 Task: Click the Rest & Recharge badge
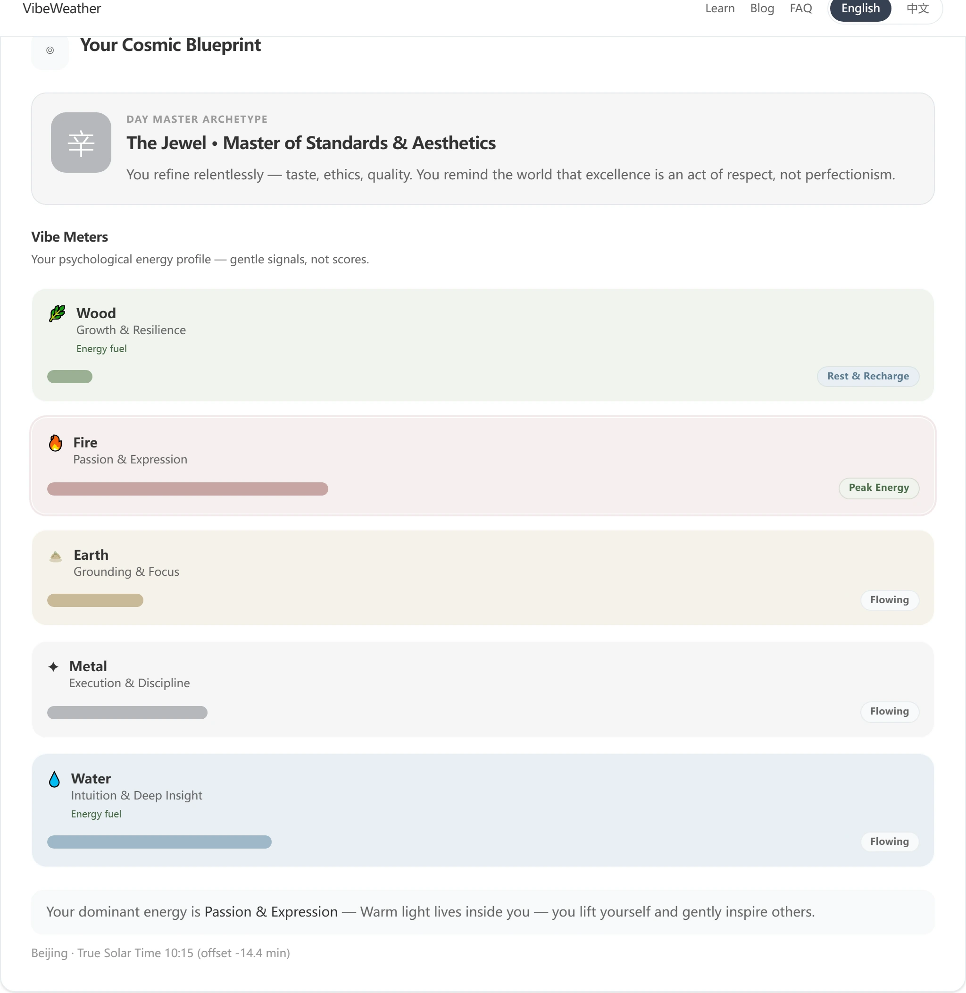(867, 376)
